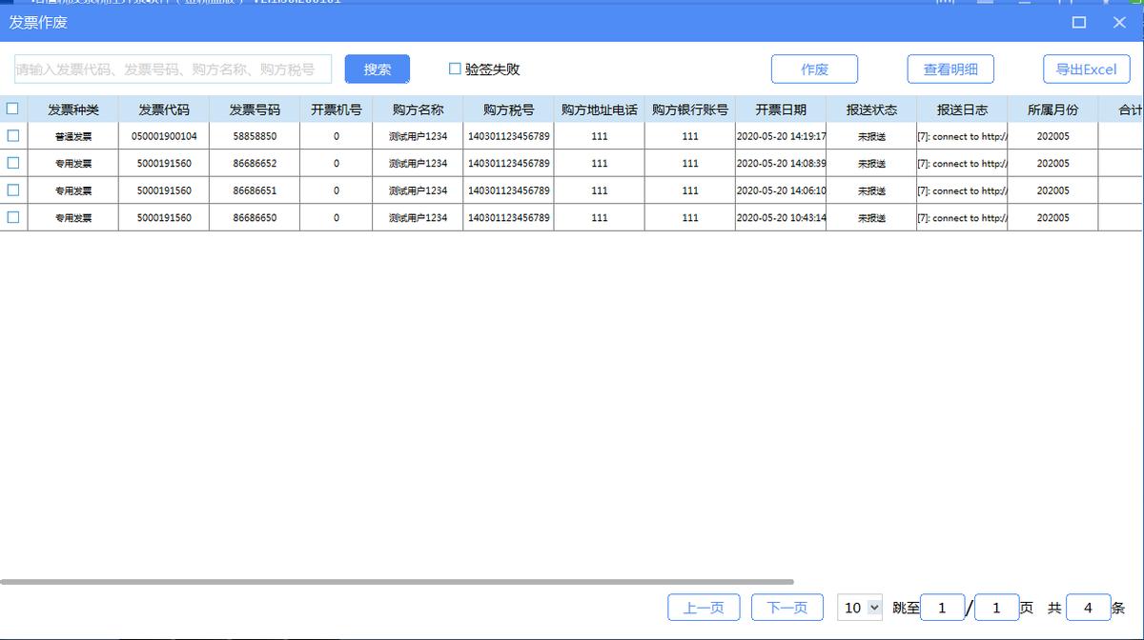Click the 报送日志 column header
This screenshot has width=1144, height=640.
[962, 110]
